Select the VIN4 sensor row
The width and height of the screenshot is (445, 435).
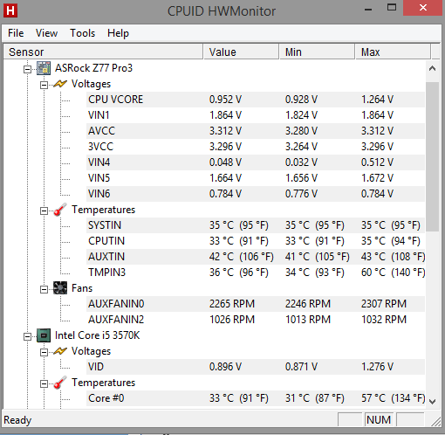(x=256, y=162)
